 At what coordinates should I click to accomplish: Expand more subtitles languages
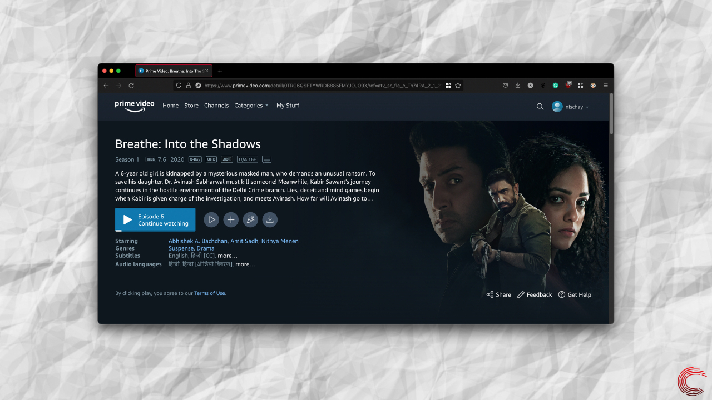(228, 256)
